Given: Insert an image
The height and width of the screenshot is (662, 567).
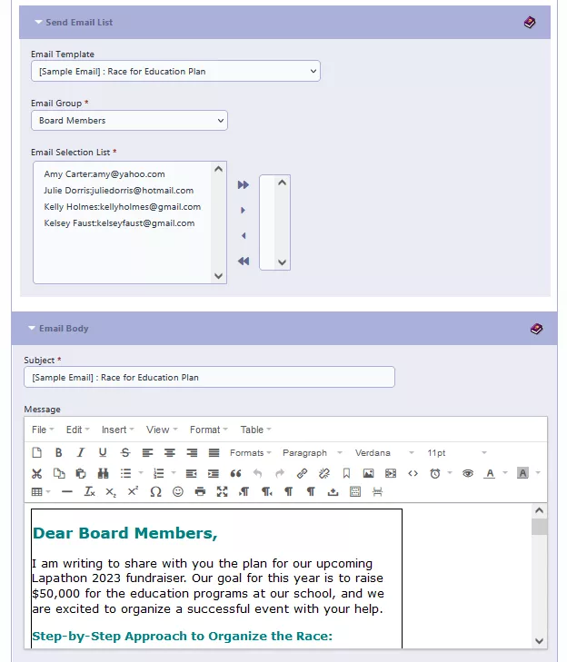Looking at the screenshot, I should pos(368,473).
